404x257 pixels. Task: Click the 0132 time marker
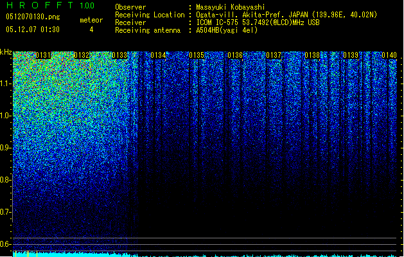82,55
